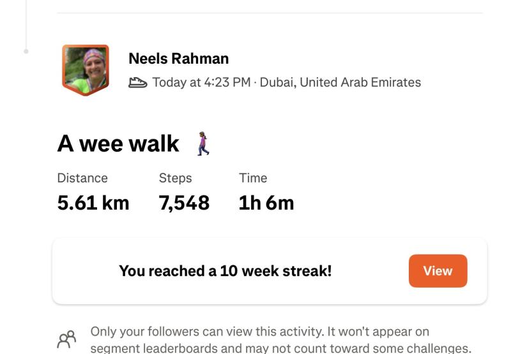Screen dimensions: 511x354
Task: Click the walking woman emoji
Action: click(202, 144)
